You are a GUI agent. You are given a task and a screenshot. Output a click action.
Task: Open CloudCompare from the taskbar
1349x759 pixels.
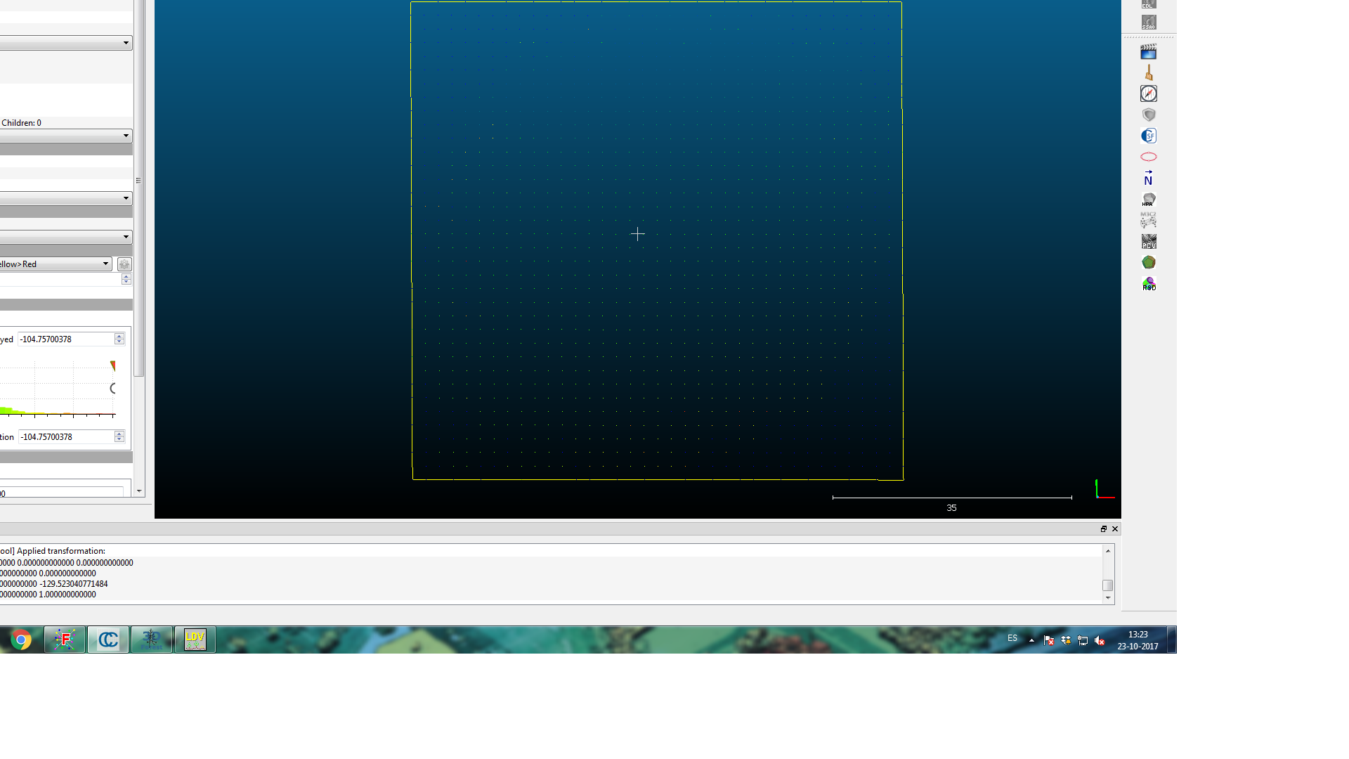[x=107, y=640]
